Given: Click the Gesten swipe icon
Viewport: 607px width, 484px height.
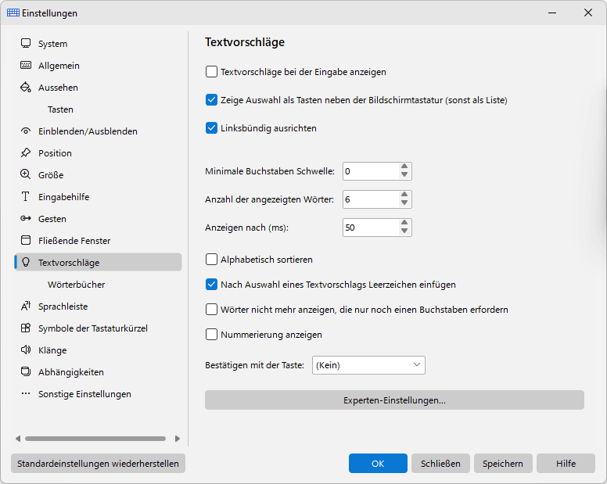Looking at the screenshot, I should (x=26, y=219).
